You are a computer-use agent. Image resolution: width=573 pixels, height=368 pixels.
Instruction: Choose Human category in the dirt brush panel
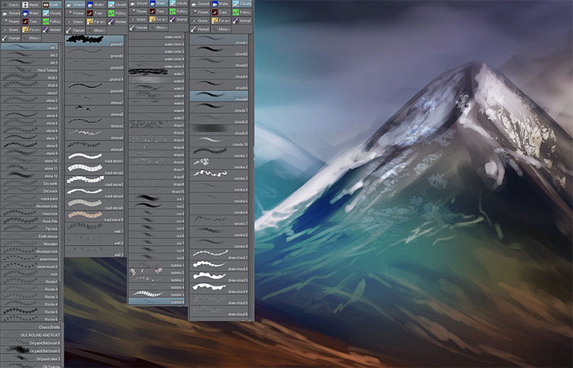(x=10, y=38)
